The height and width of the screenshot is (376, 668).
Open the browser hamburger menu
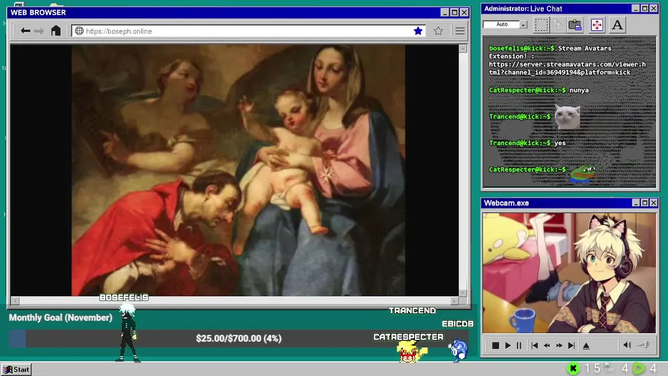pos(460,31)
